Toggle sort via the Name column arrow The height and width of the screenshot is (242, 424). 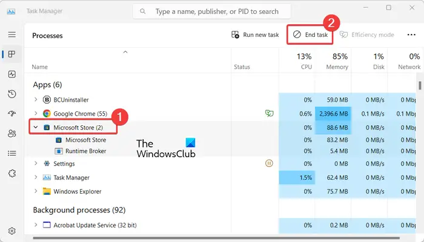click(125, 52)
